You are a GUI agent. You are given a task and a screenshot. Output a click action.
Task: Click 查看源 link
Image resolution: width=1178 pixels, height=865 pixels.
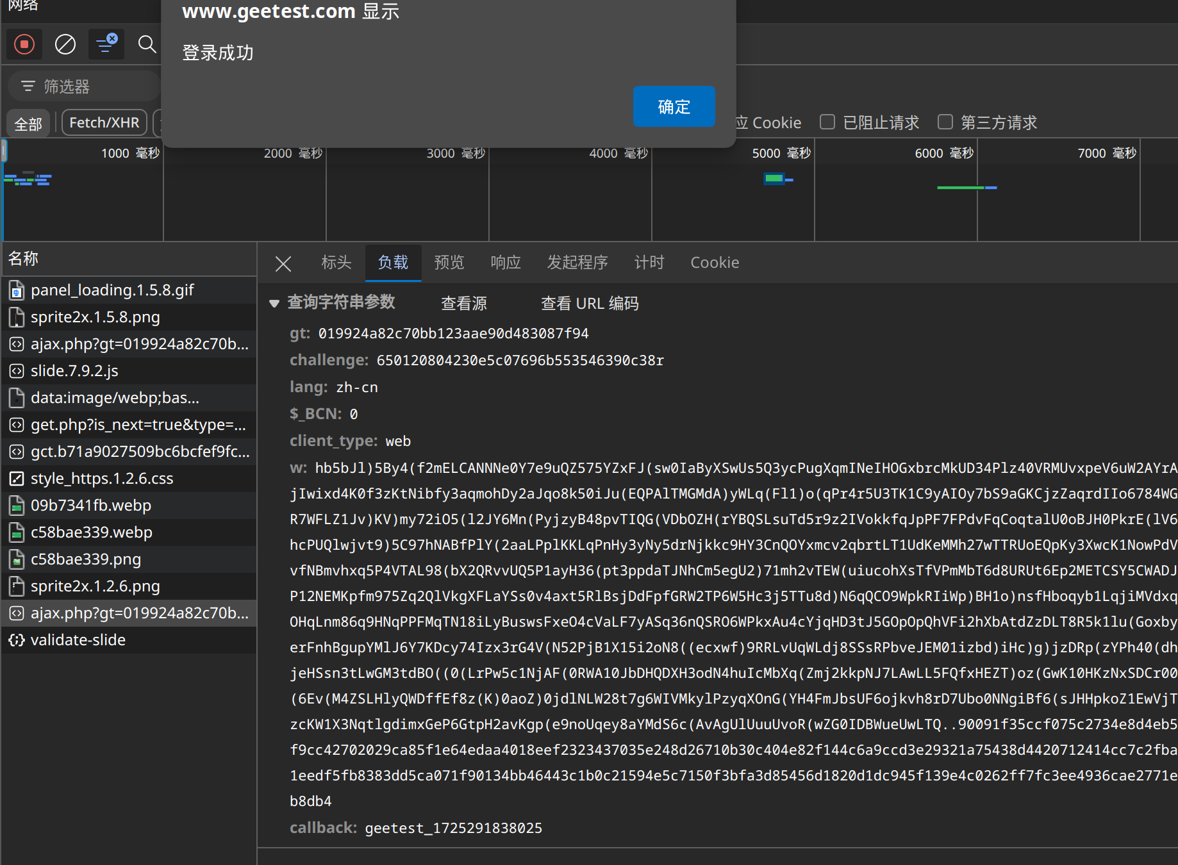(464, 303)
